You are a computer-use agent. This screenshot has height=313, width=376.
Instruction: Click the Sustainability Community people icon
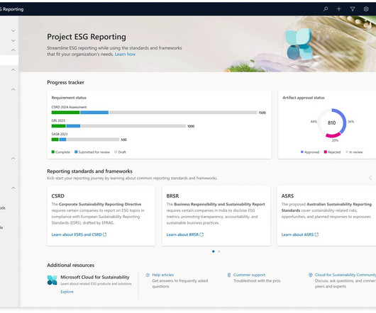[x=311, y=275]
